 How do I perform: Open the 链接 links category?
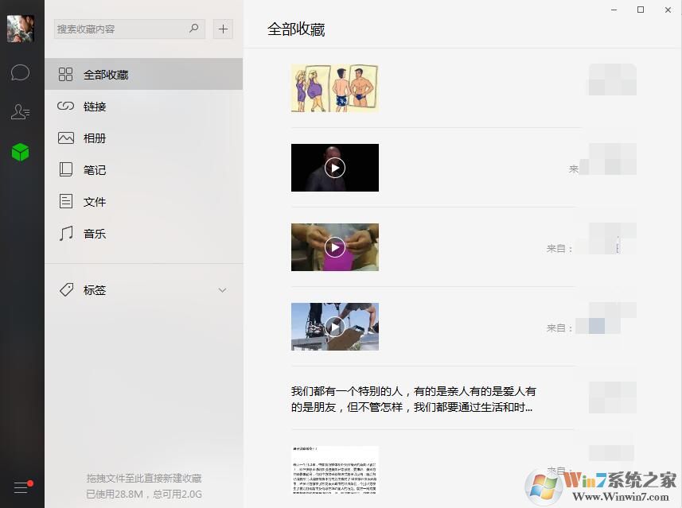[94, 107]
